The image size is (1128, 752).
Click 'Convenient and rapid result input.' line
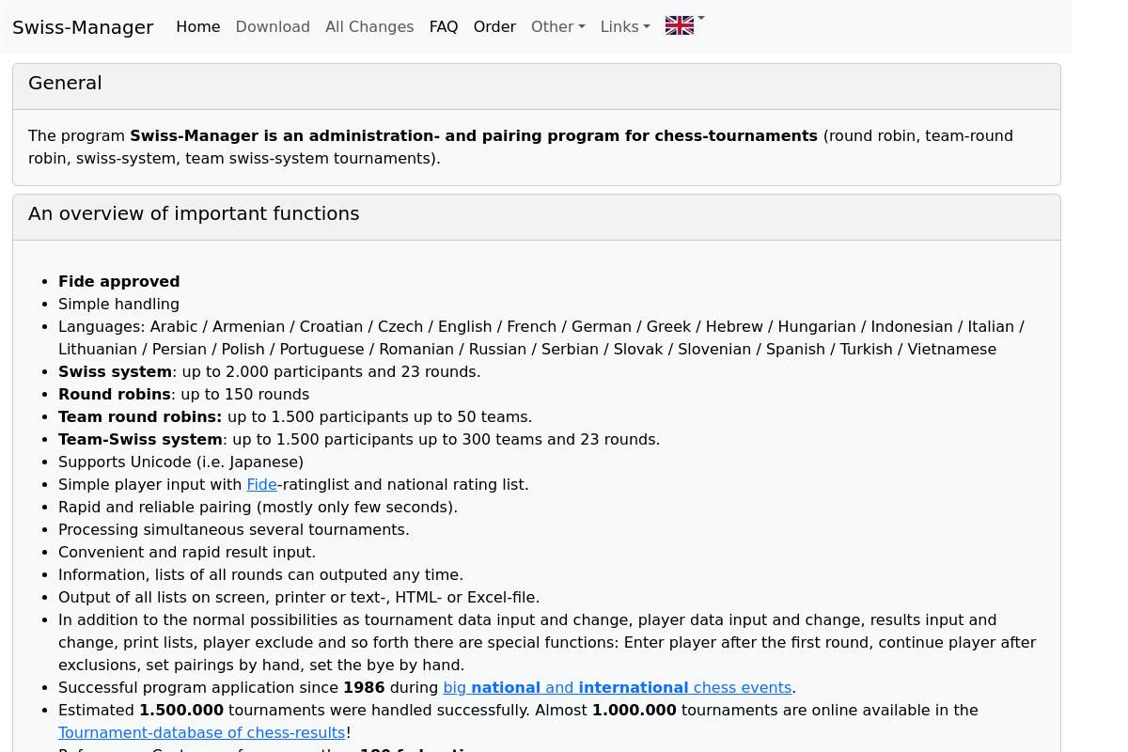tap(187, 552)
